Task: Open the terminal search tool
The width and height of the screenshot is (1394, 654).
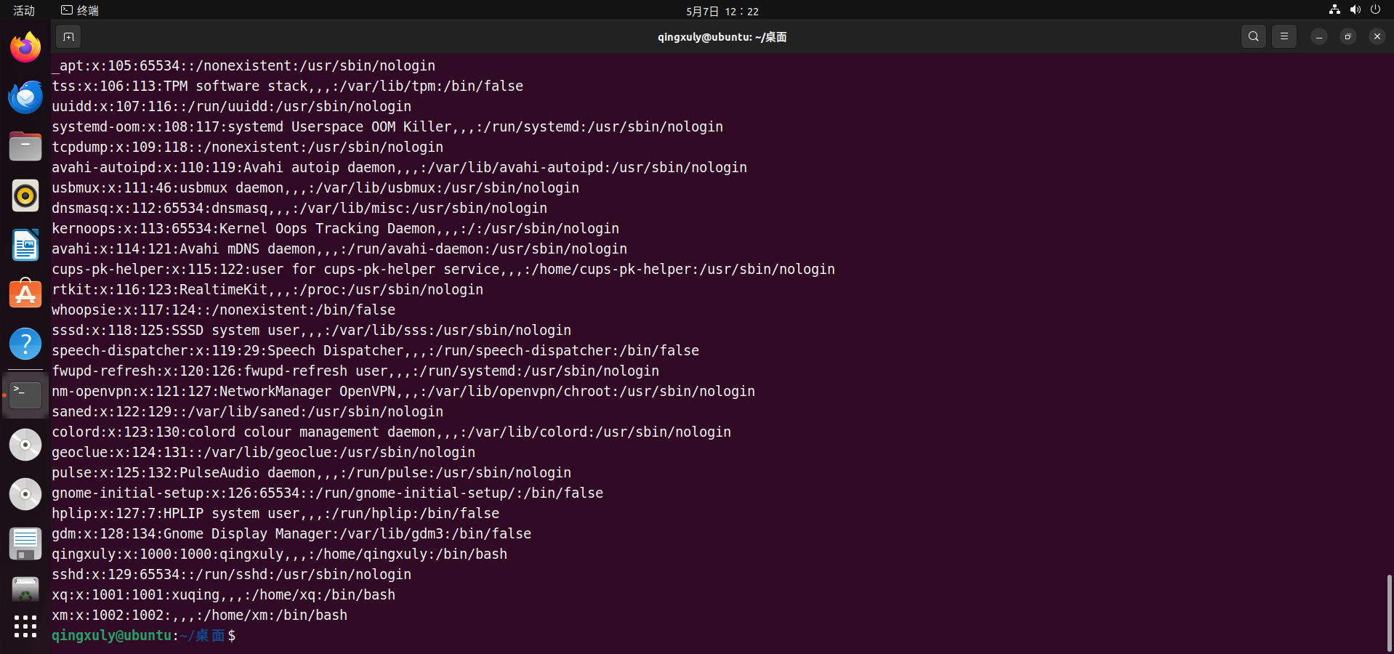Action: pos(1253,36)
